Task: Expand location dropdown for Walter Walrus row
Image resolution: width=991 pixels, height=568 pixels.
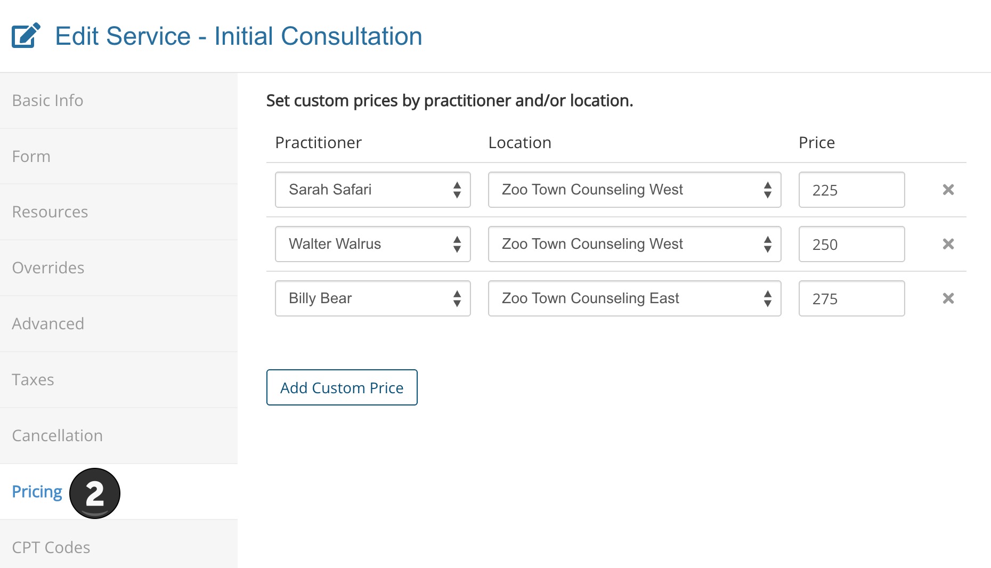Action: click(x=634, y=244)
